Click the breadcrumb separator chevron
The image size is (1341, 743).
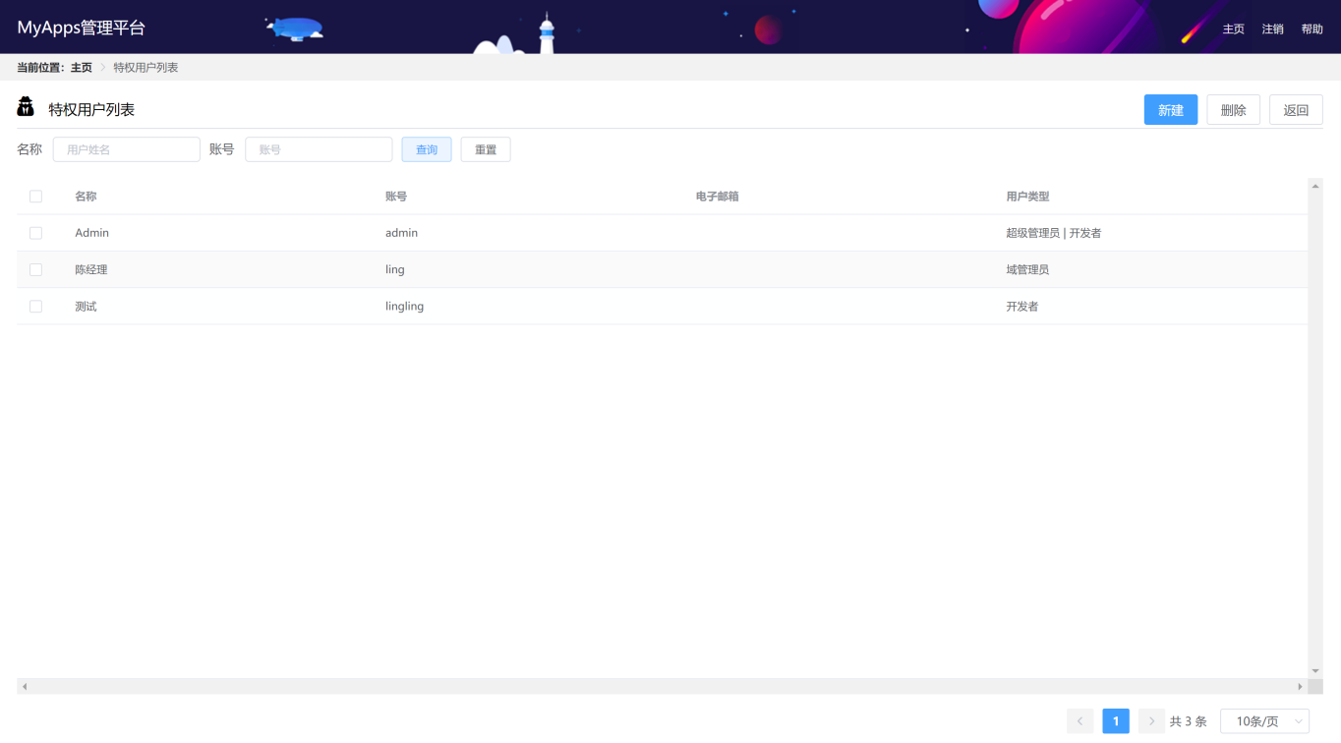(x=102, y=68)
